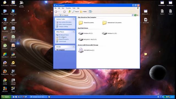Select the beta v 1.8 desktop folder
176x99 pixels.
pos(145,55)
